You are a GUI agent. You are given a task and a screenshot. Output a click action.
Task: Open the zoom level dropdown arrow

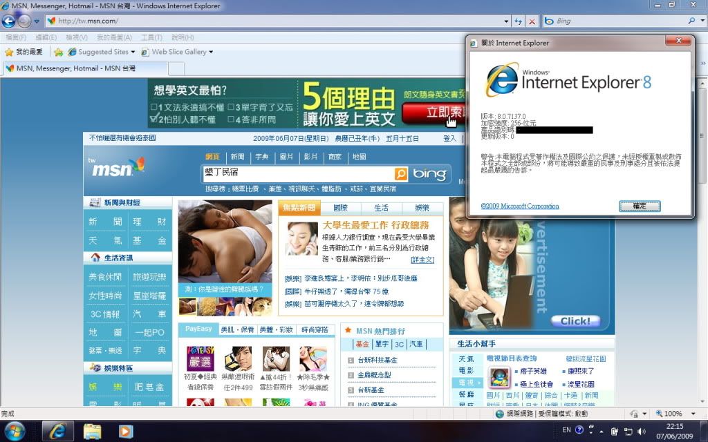click(x=693, y=414)
